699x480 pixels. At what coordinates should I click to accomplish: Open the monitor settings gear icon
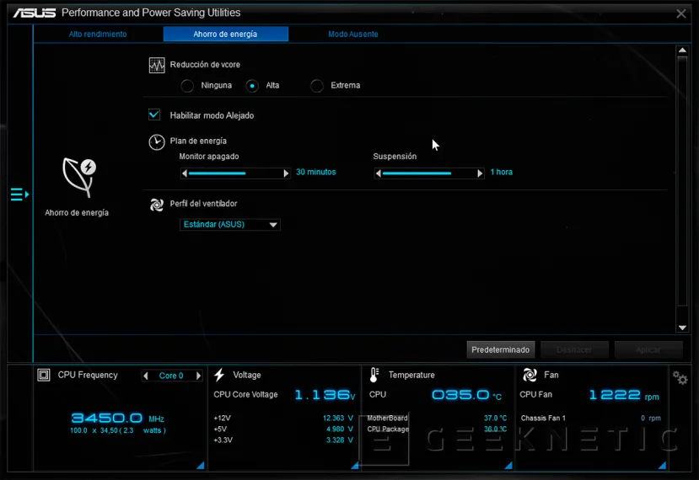(680, 378)
